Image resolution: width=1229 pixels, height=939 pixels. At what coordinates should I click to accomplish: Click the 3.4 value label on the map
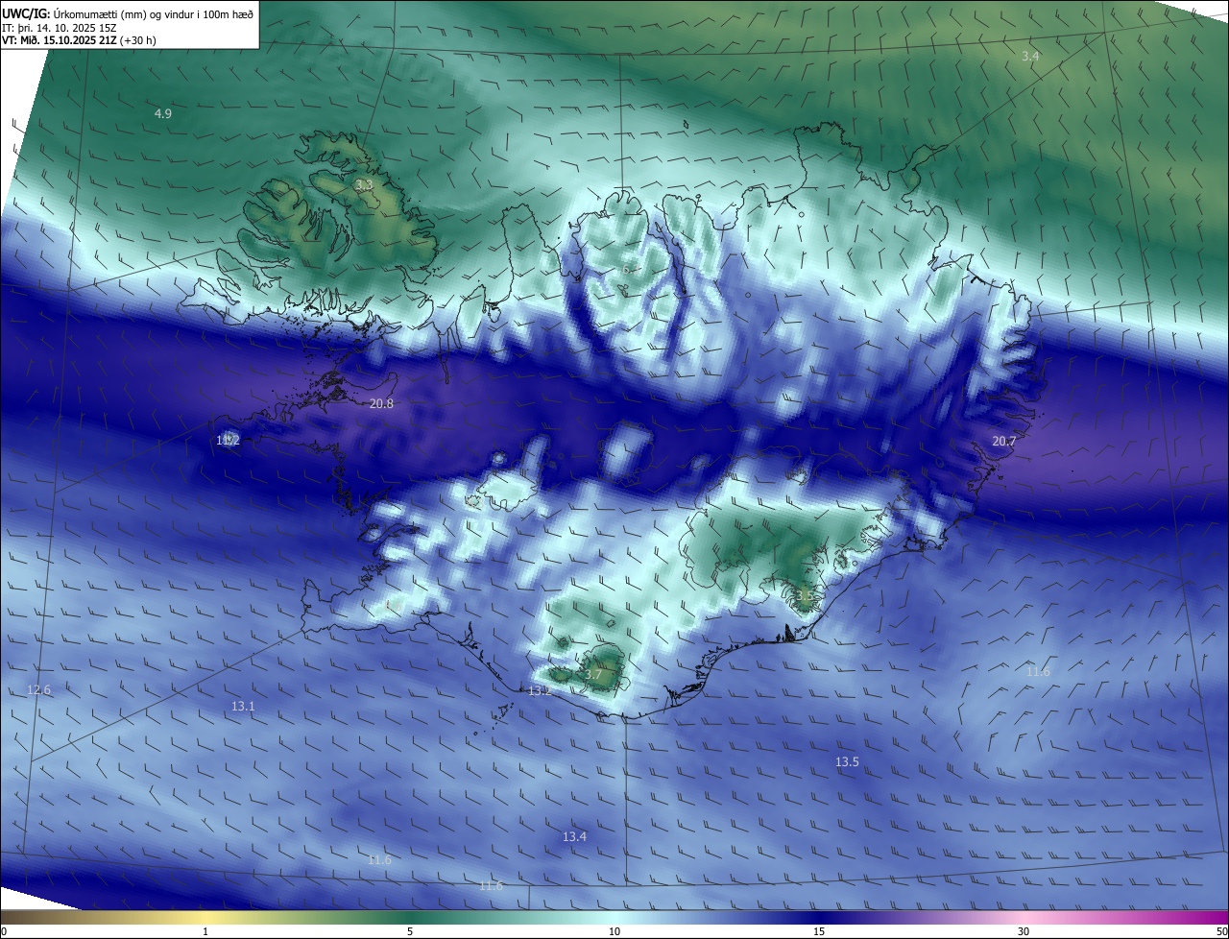click(x=1030, y=57)
